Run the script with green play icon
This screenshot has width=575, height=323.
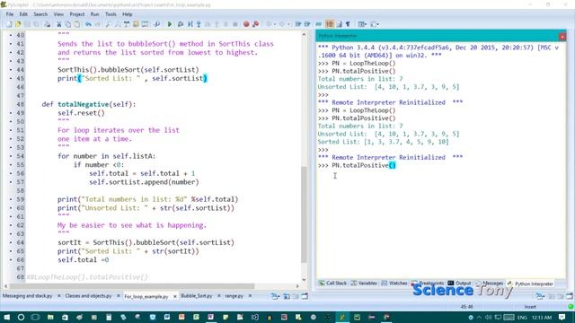click(170, 24)
